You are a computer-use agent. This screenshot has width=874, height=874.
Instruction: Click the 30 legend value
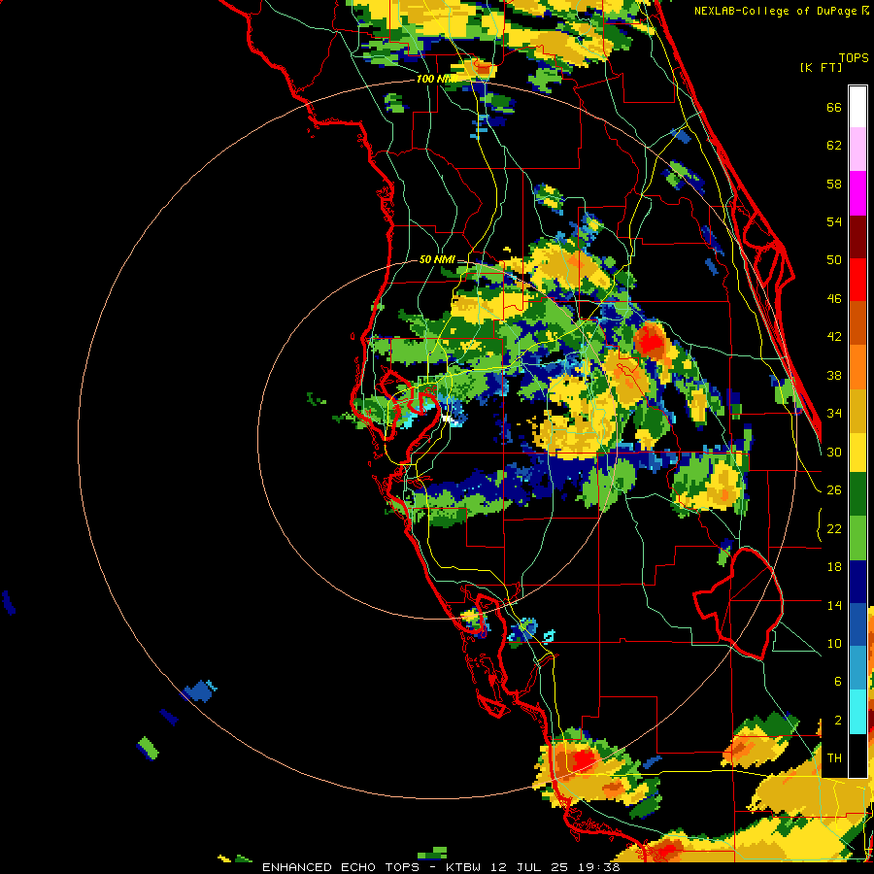pyautogui.click(x=834, y=452)
